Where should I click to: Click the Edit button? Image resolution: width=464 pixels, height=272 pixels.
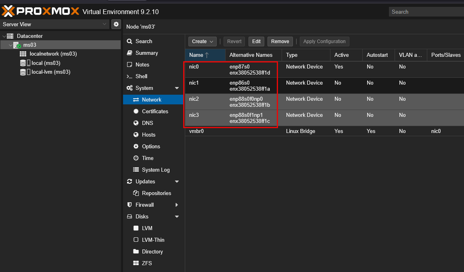256,42
